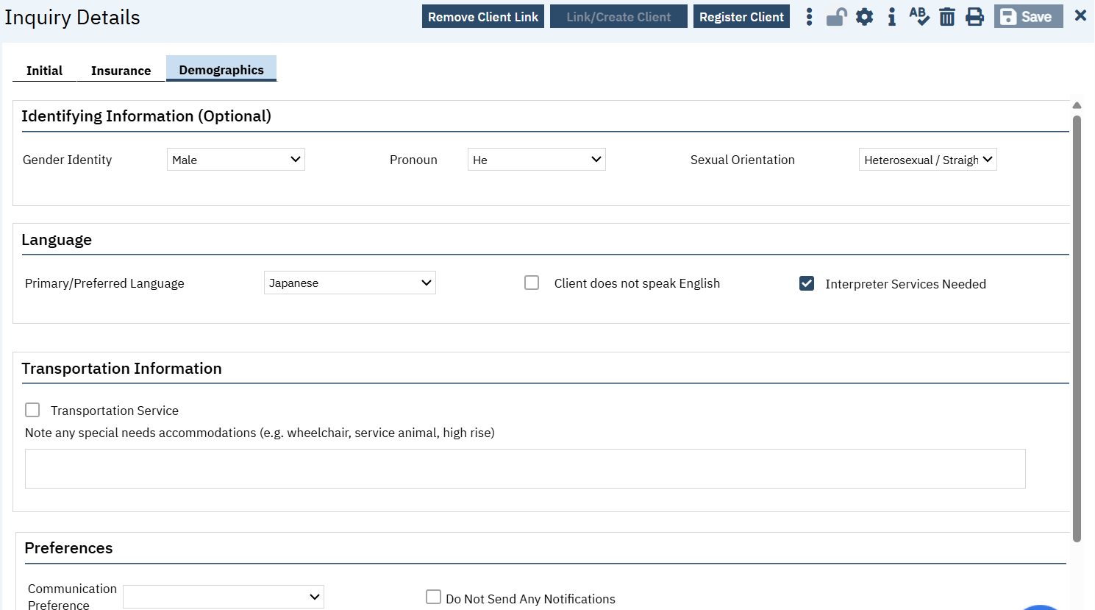Click the information icon
Viewport: 1095px width, 610px height.
pyautogui.click(x=891, y=17)
